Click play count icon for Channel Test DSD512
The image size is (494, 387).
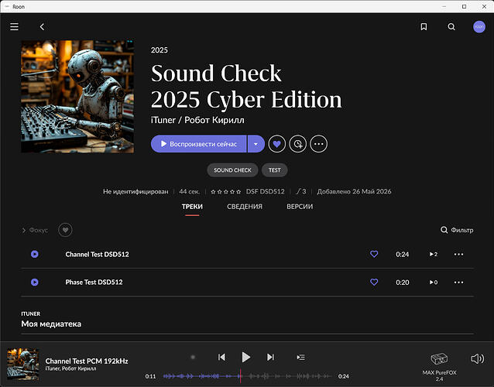point(434,254)
